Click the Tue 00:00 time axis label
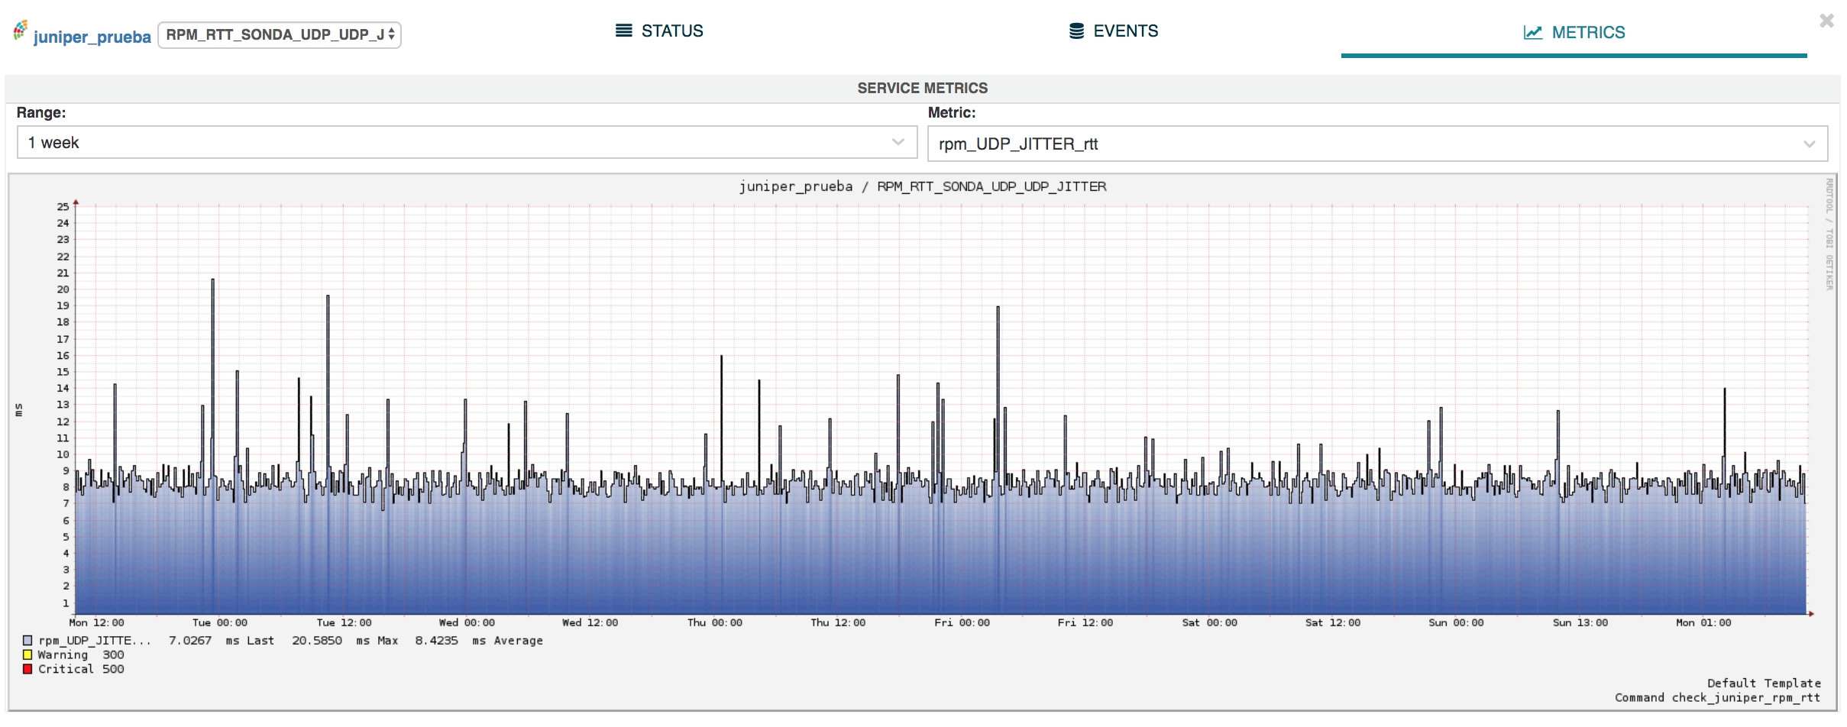 coord(220,622)
